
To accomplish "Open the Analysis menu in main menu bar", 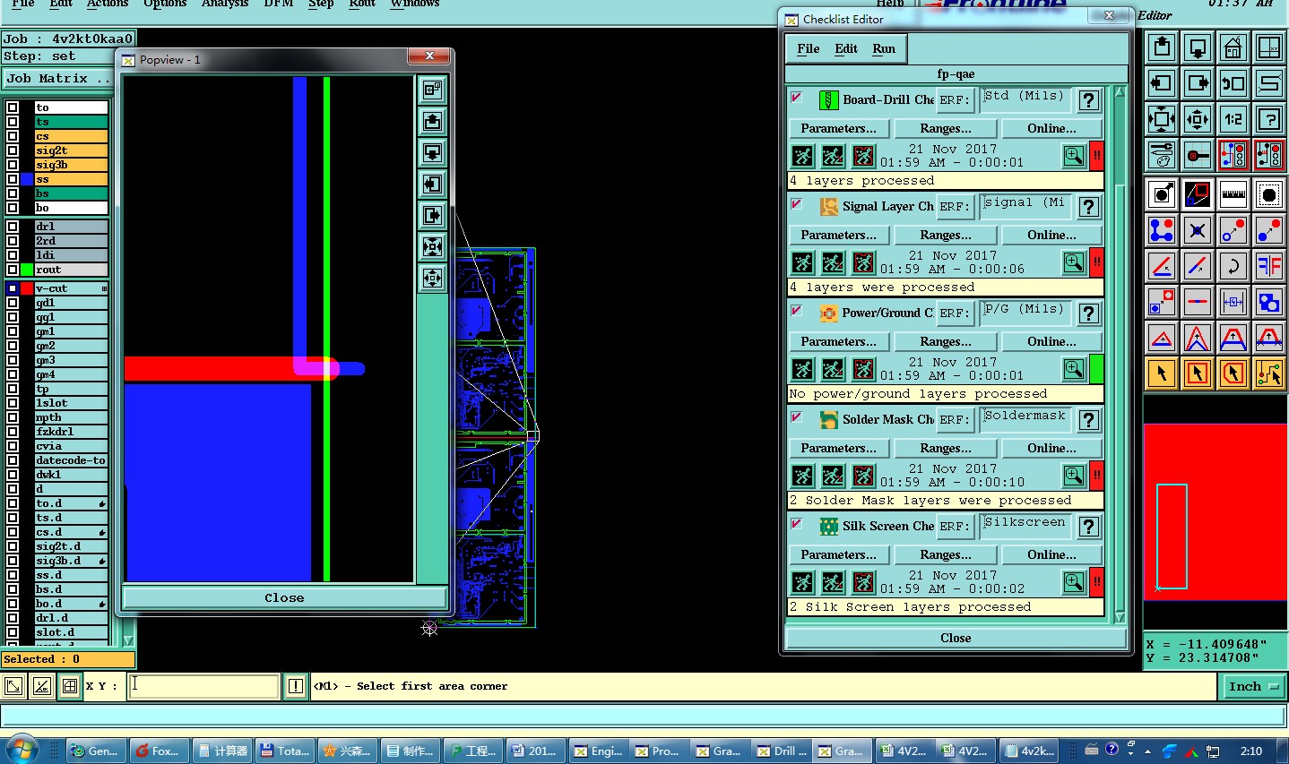I will click(x=225, y=4).
